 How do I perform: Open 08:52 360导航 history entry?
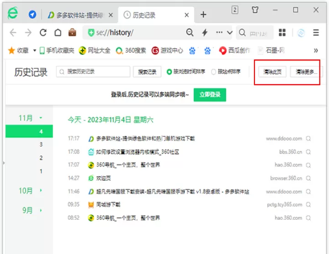pos(128,218)
